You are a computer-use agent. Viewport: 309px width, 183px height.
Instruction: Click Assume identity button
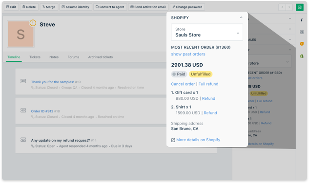click(76, 7)
